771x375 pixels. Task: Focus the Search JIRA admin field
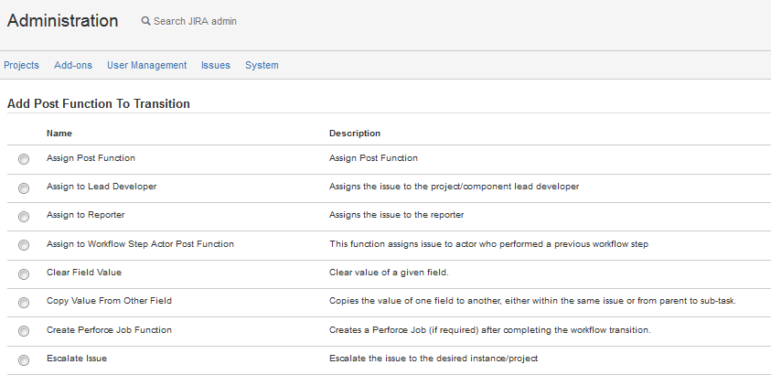(x=195, y=21)
